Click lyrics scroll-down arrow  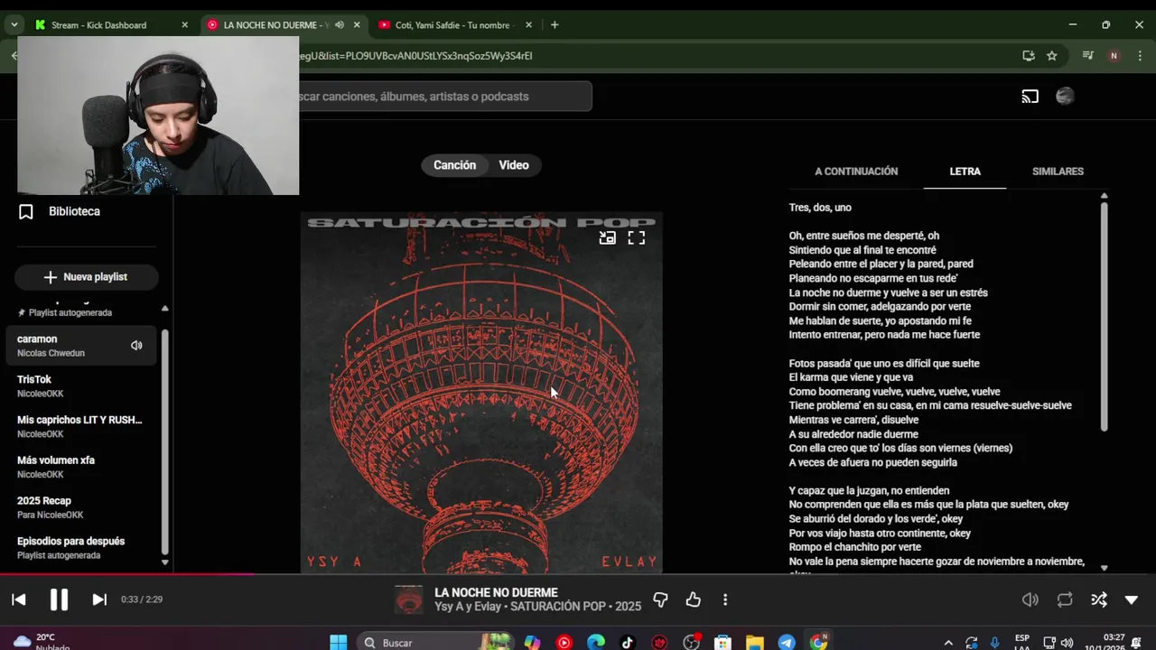(x=1104, y=568)
